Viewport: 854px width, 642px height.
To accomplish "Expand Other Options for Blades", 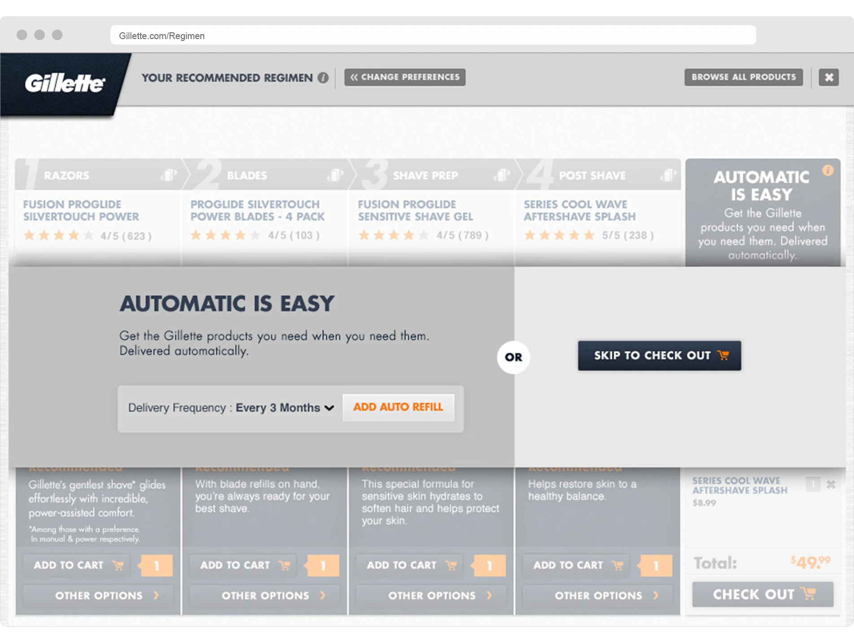I will click(265, 596).
